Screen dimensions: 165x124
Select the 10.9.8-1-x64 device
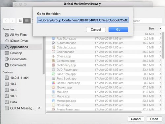[x=17, y=78]
